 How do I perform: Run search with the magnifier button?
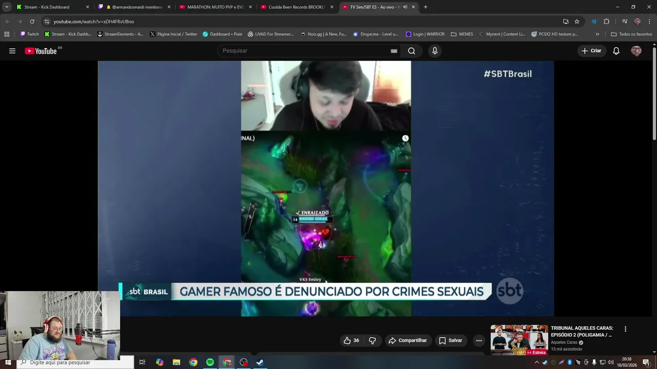click(x=412, y=51)
